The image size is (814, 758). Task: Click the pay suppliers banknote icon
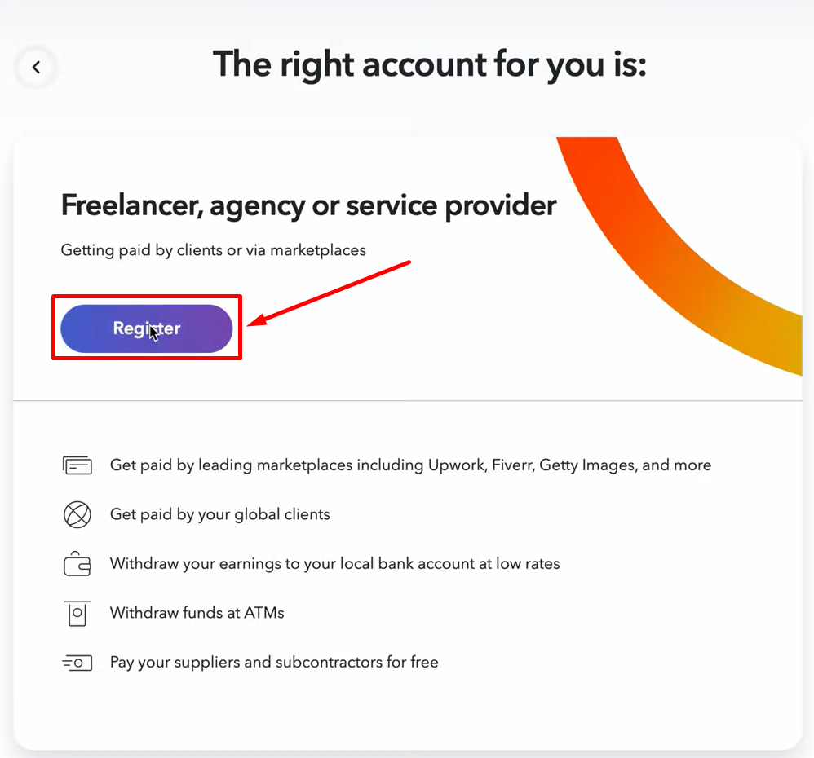click(x=77, y=662)
